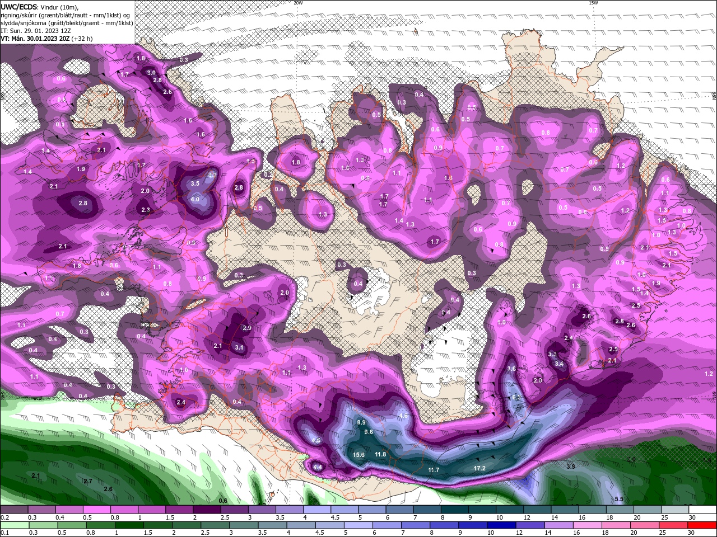
Task: Click the UWC/ECDS title in the header
Action: (19, 7)
